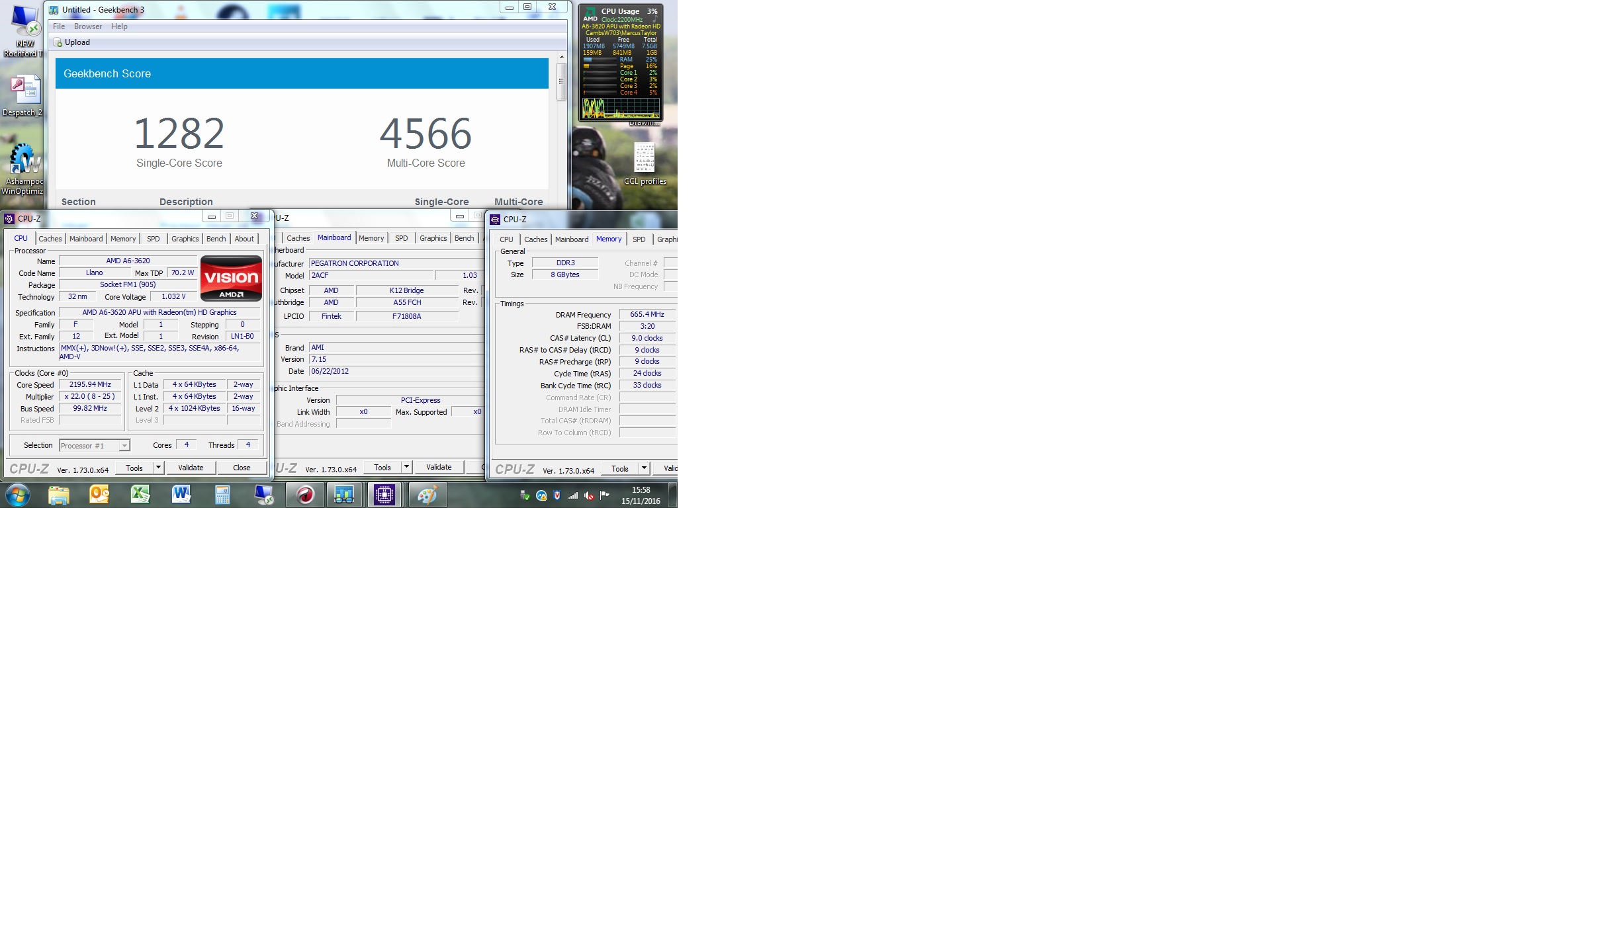The image size is (1612, 926).
Task: Open the File menu in Geekbench
Action: tap(59, 26)
